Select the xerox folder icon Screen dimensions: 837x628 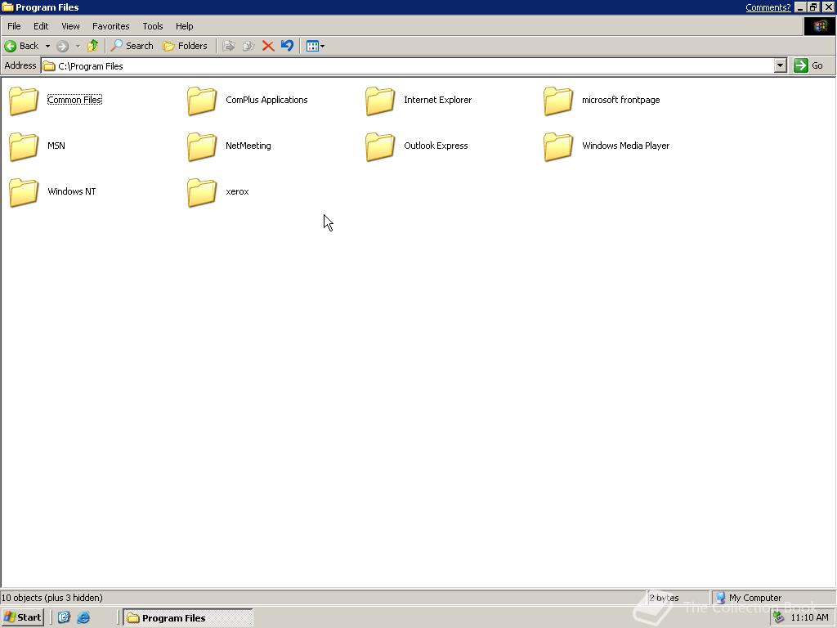tap(202, 192)
